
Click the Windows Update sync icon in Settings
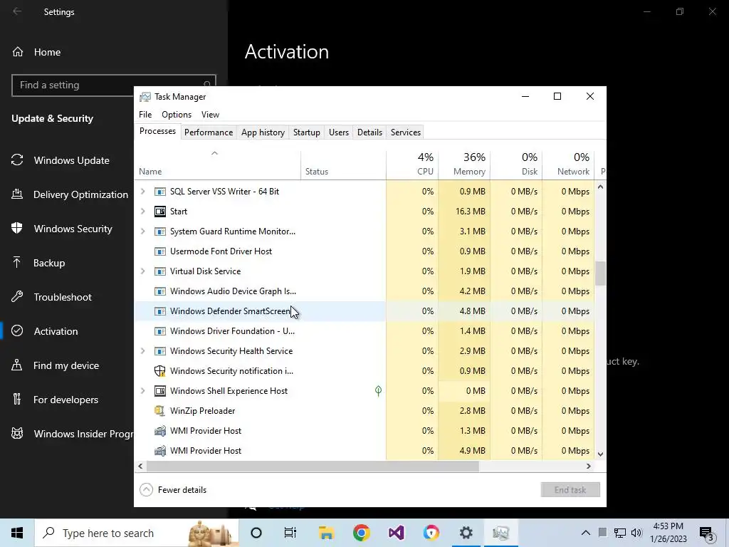pyautogui.click(x=17, y=160)
